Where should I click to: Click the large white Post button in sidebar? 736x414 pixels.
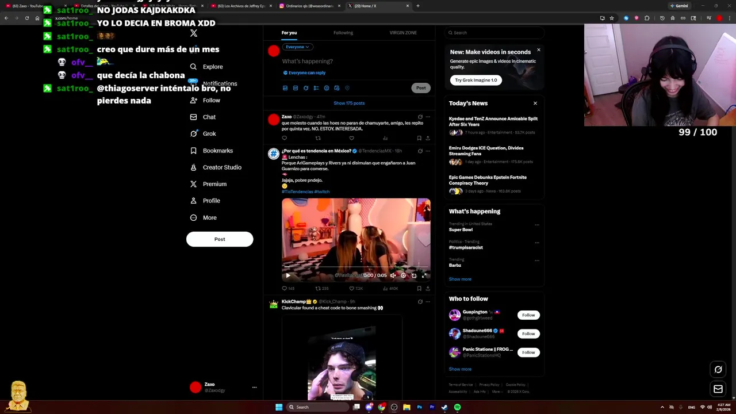pyautogui.click(x=220, y=239)
